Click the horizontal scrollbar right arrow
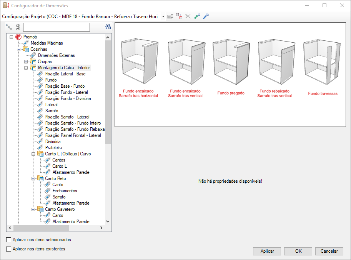 [101, 228]
